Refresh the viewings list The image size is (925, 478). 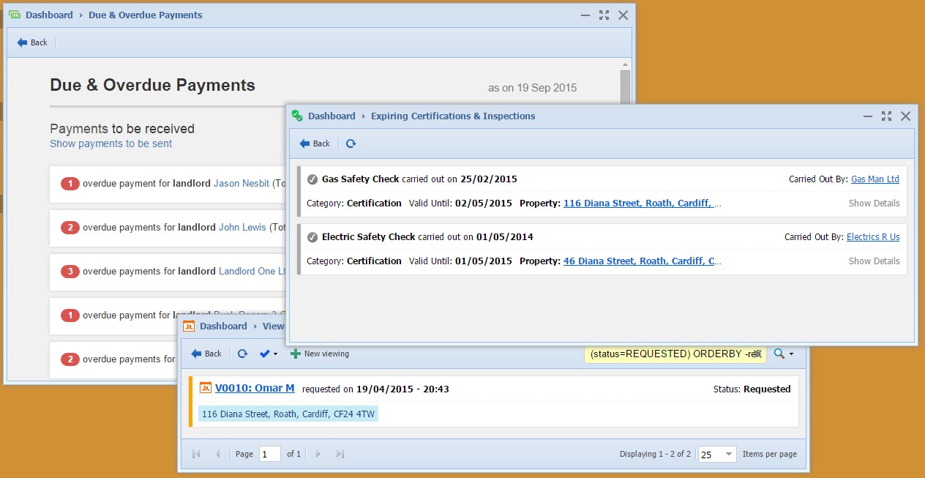[242, 354]
